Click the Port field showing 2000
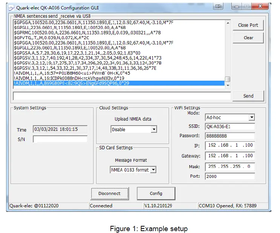The height and width of the screenshot is (233, 280). click(x=230, y=176)
